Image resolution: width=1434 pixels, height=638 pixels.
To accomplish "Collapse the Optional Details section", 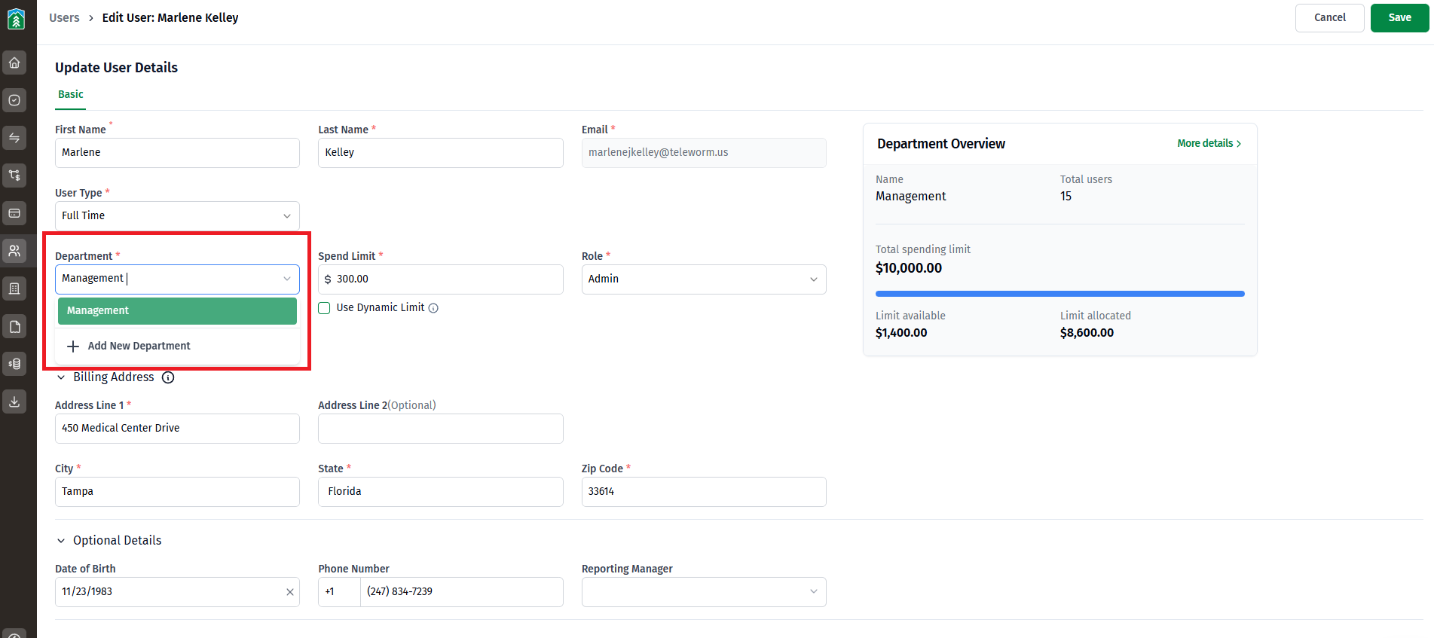I will (61, 541).
